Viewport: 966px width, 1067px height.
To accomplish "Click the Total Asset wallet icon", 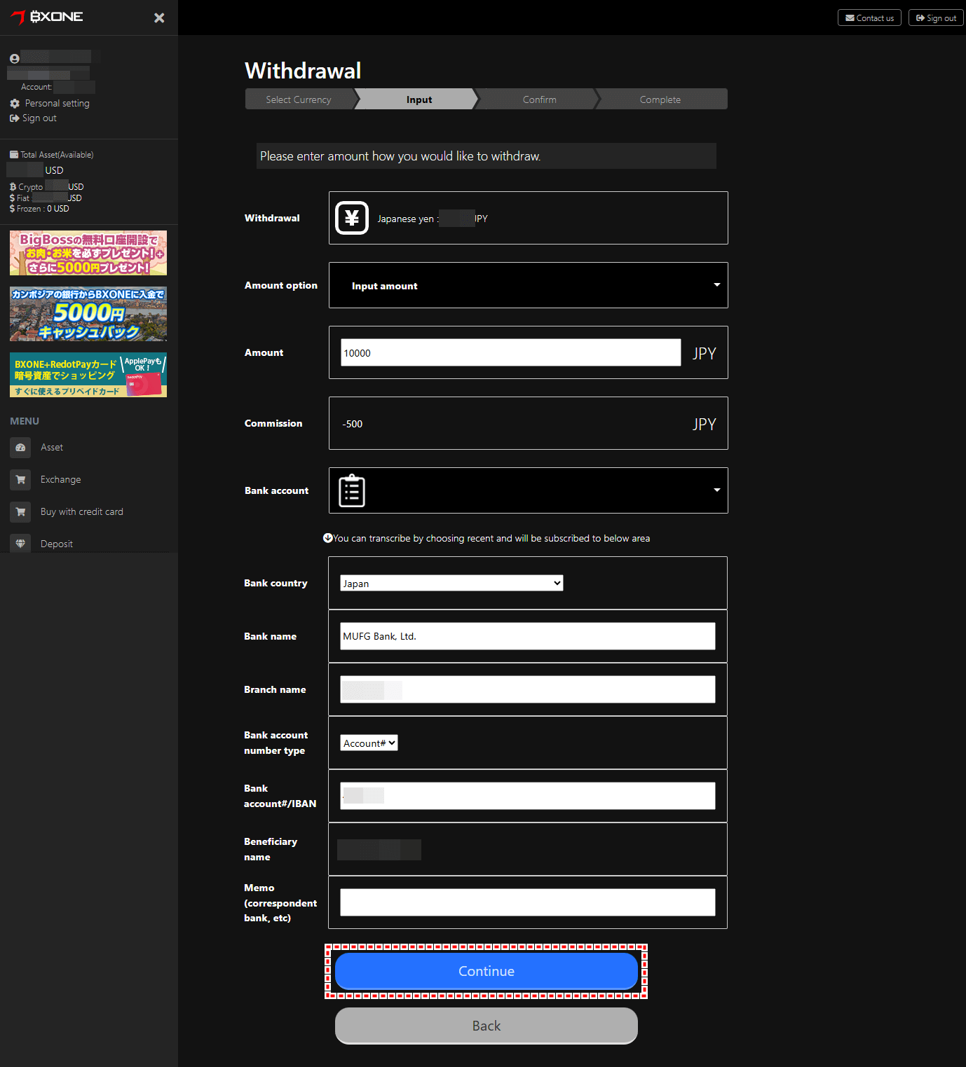I will click(x=14, y=155).
